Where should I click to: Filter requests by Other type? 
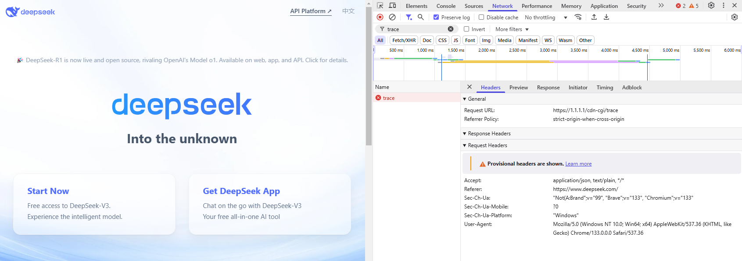click(x=585, y=40)
